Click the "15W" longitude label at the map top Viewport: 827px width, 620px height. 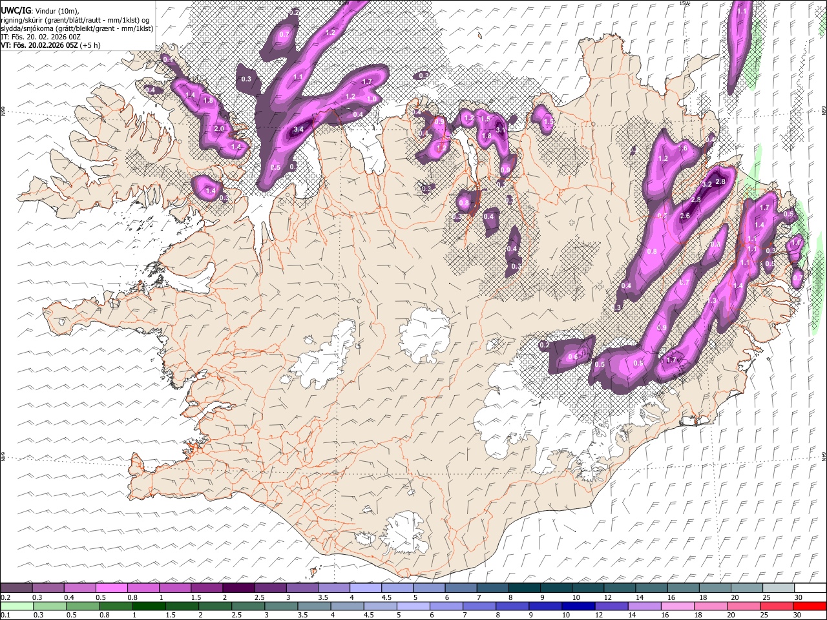(684, 3)
